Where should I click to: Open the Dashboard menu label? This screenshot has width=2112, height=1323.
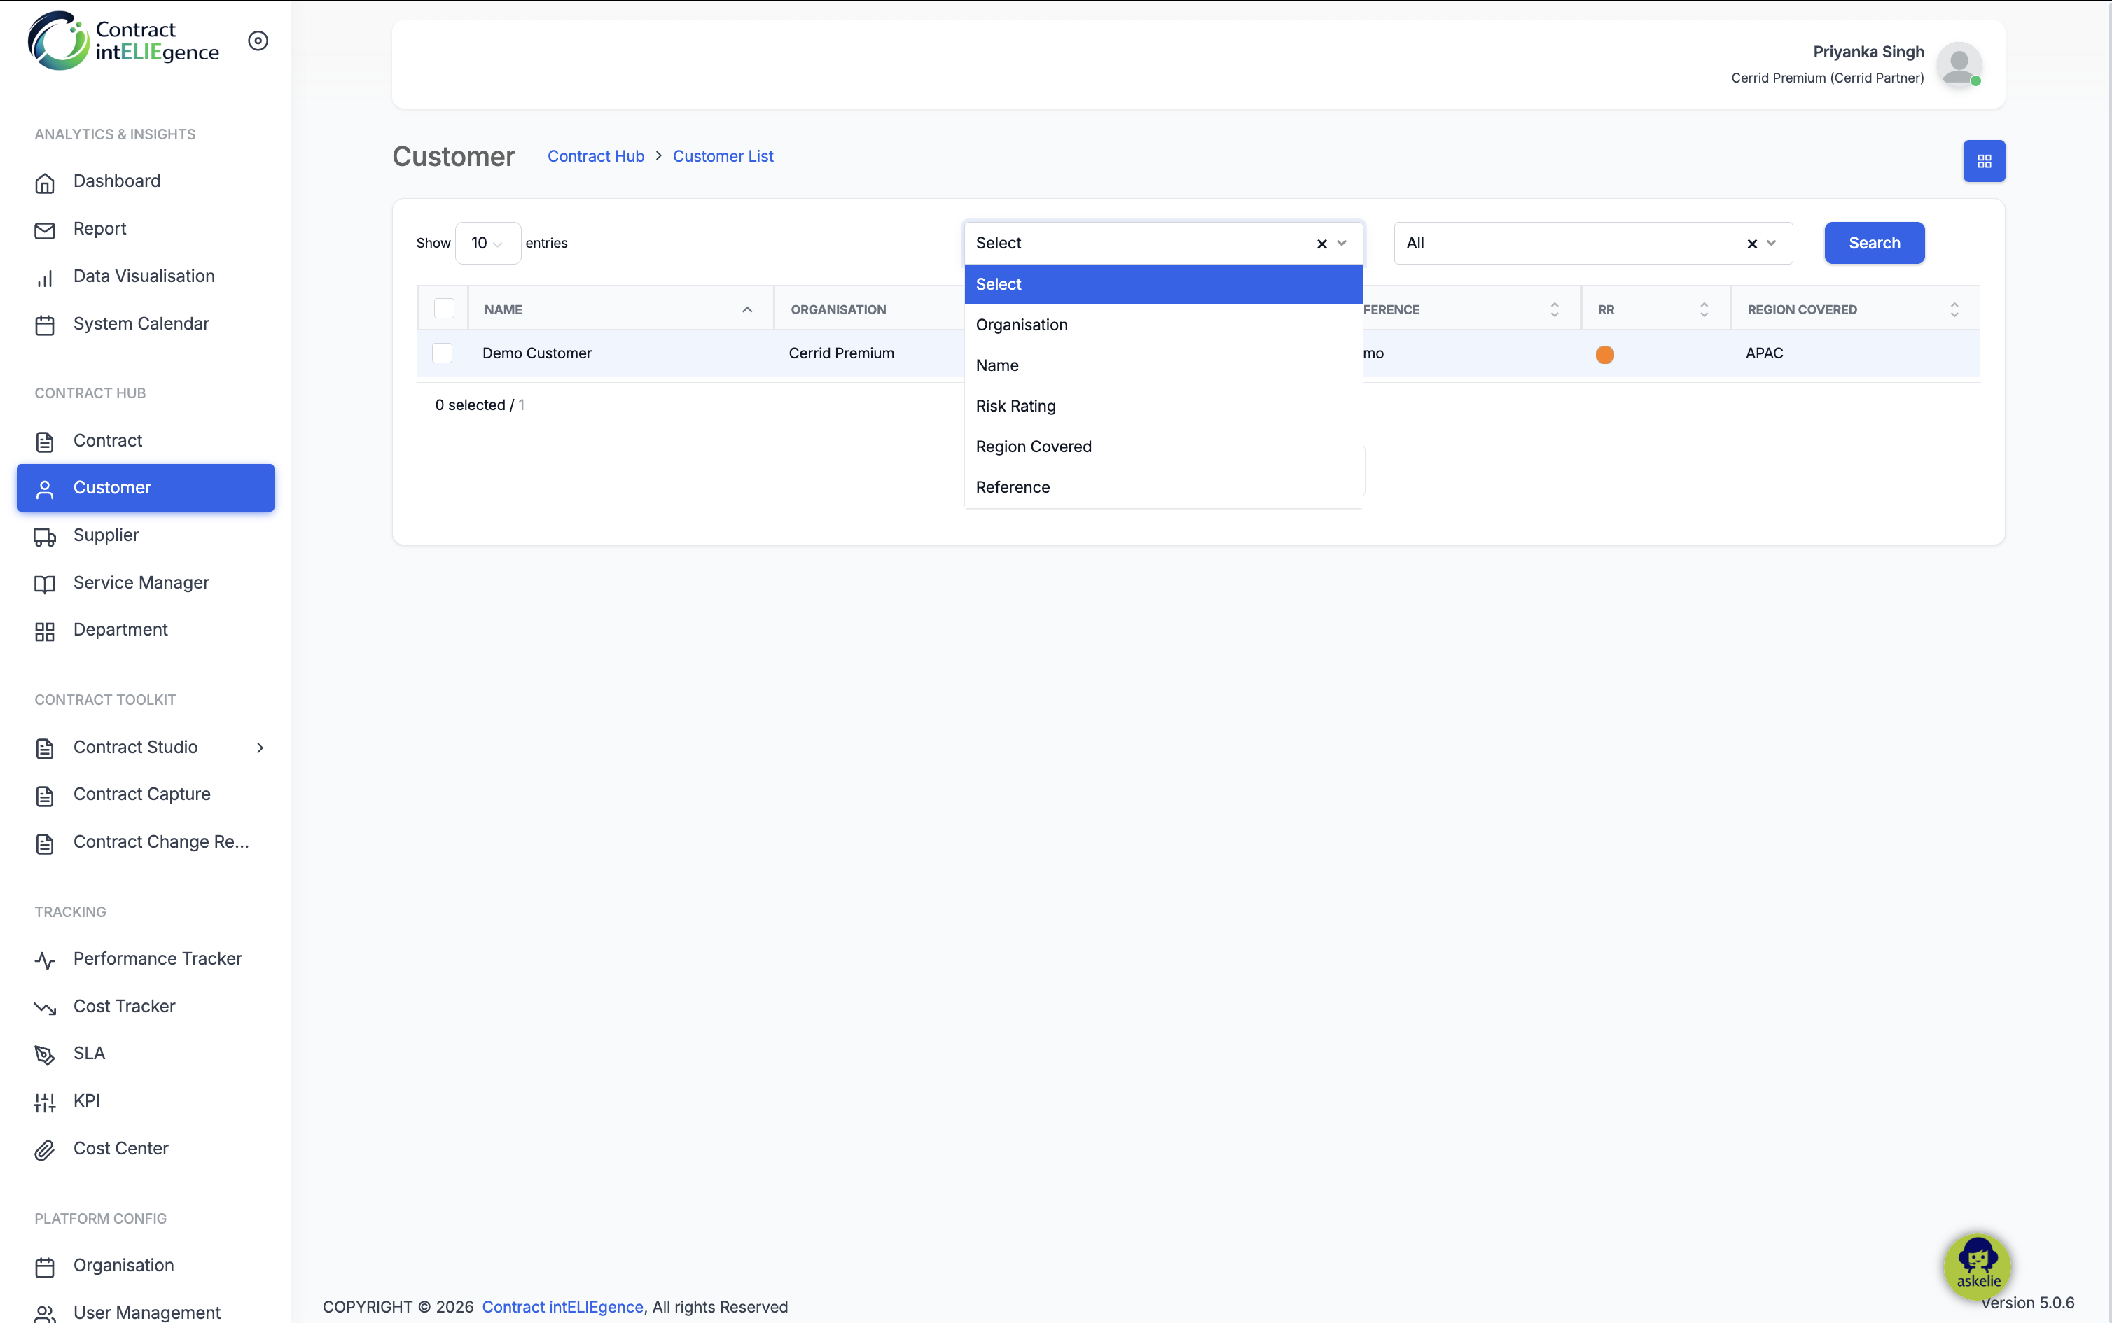117,181
